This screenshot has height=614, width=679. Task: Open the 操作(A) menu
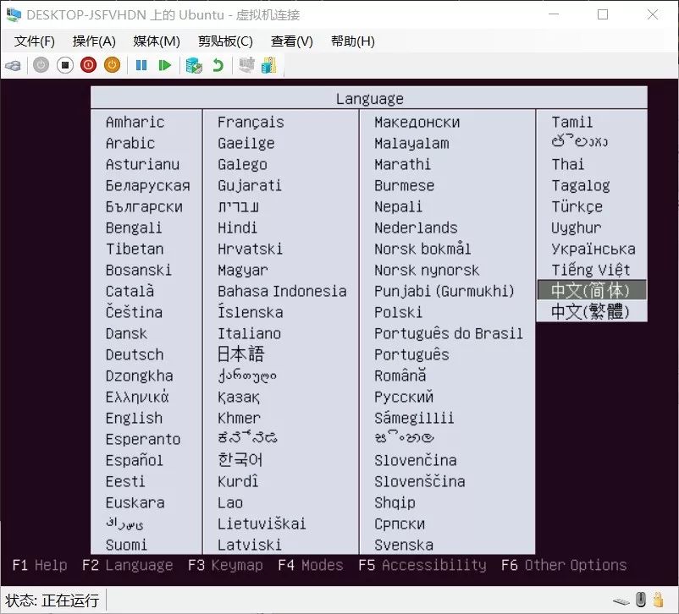[x=94, y=41]
